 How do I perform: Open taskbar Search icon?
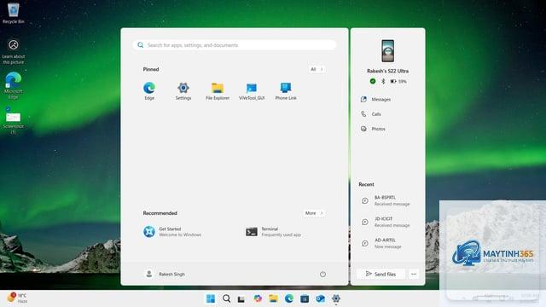coord(226,298)
